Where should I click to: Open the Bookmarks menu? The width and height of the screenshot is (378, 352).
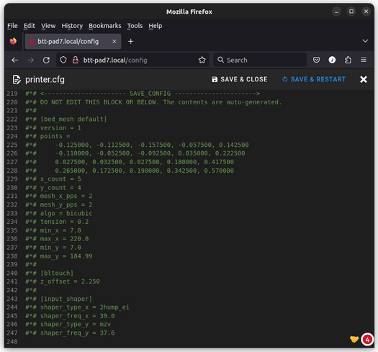click(105, 26)
